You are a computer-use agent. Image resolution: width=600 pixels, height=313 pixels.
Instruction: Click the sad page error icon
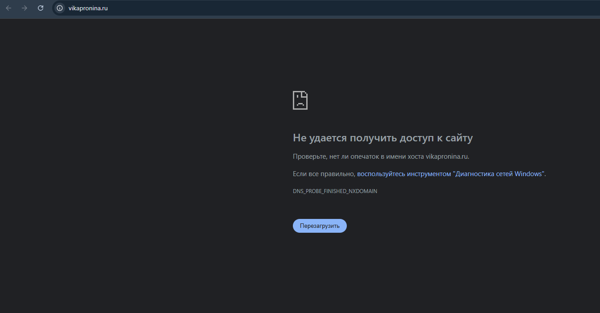coord(300,100)
